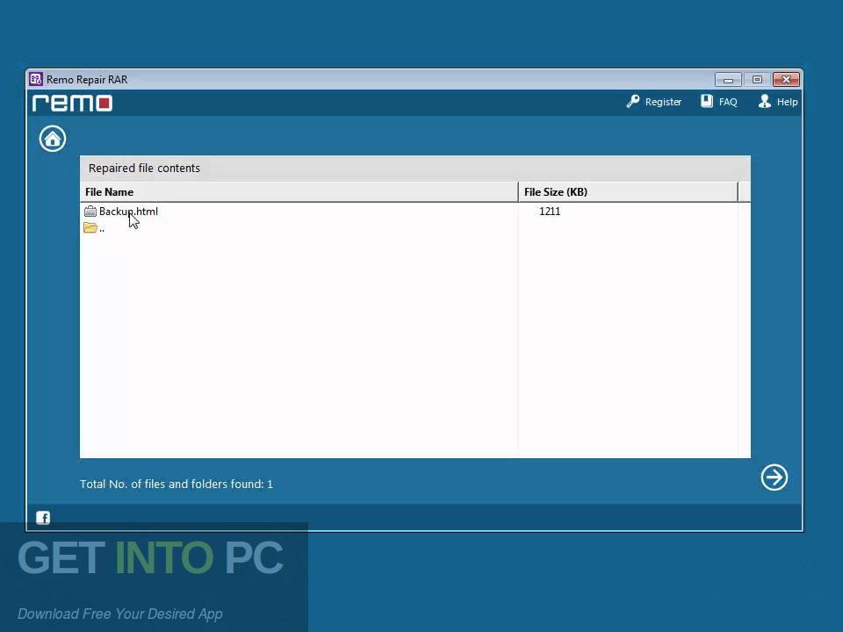
Task: Minimize the Remo Repair RAR window
Action: tap(729, 80)
